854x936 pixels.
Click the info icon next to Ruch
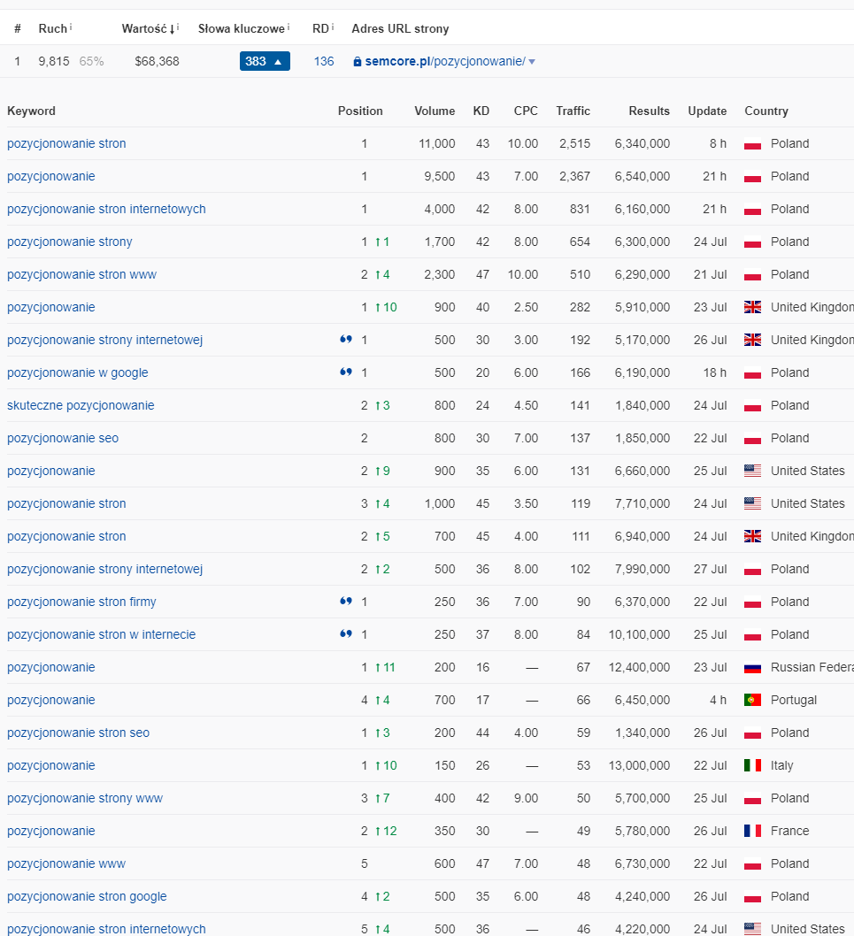coord(71,27)
